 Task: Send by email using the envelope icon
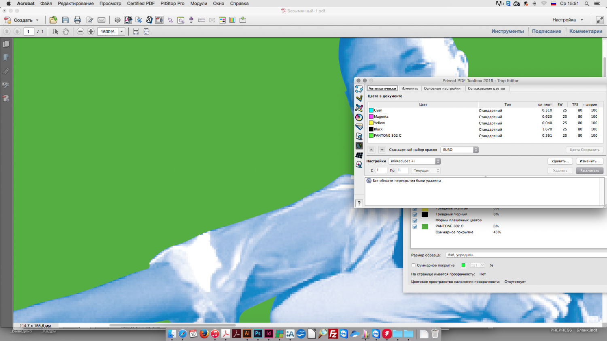pyautogui.click(x=102, y=20)
